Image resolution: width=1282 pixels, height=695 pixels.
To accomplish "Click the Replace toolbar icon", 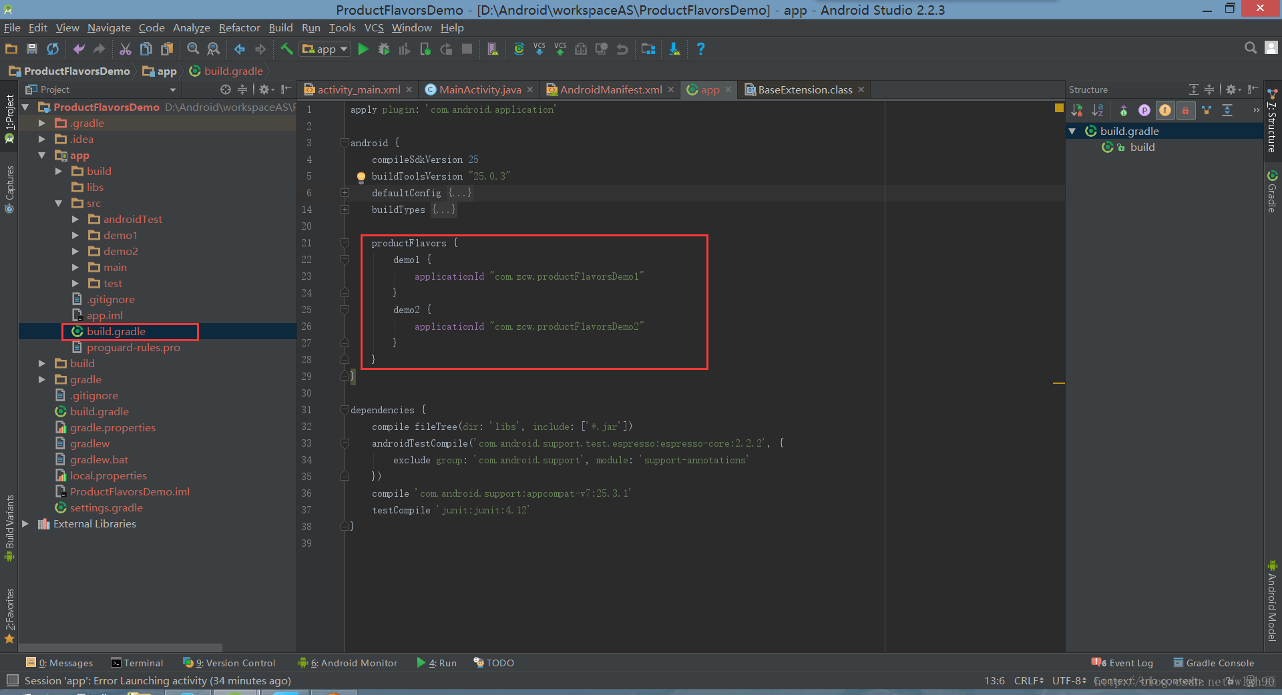I will pos(214,49).
